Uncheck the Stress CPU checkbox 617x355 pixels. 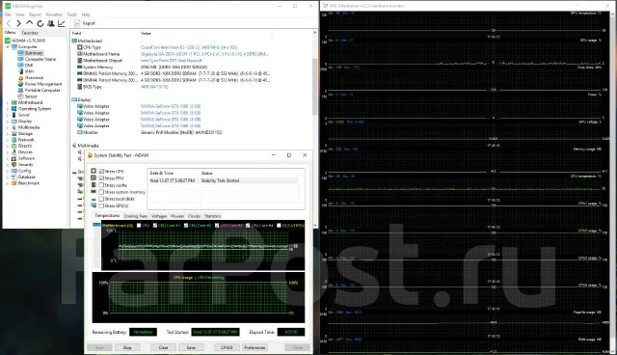(101, 172)
